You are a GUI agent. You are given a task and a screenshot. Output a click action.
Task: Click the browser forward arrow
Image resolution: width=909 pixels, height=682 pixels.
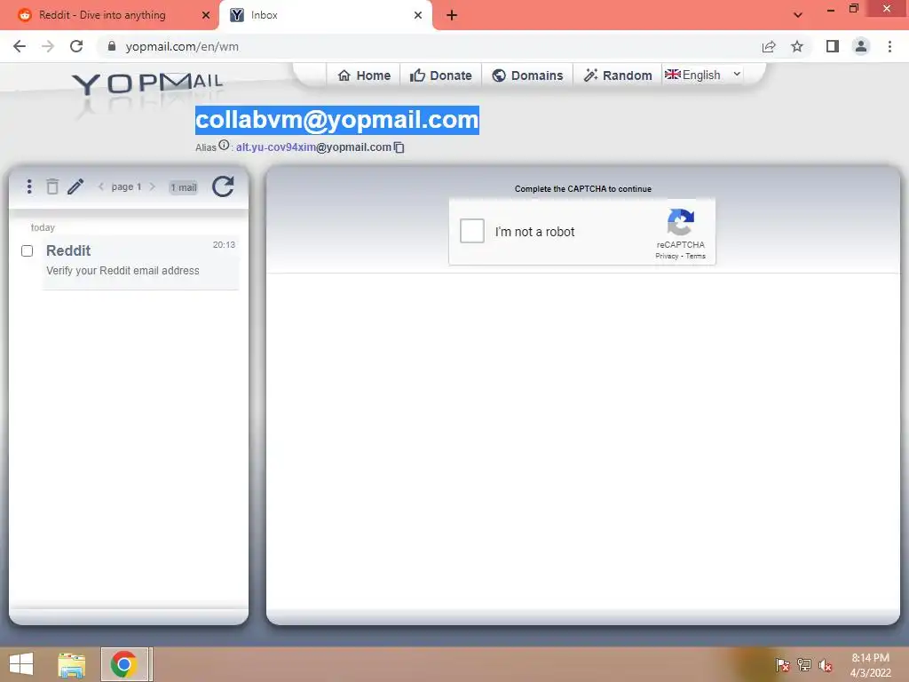[x=48, y=46]
